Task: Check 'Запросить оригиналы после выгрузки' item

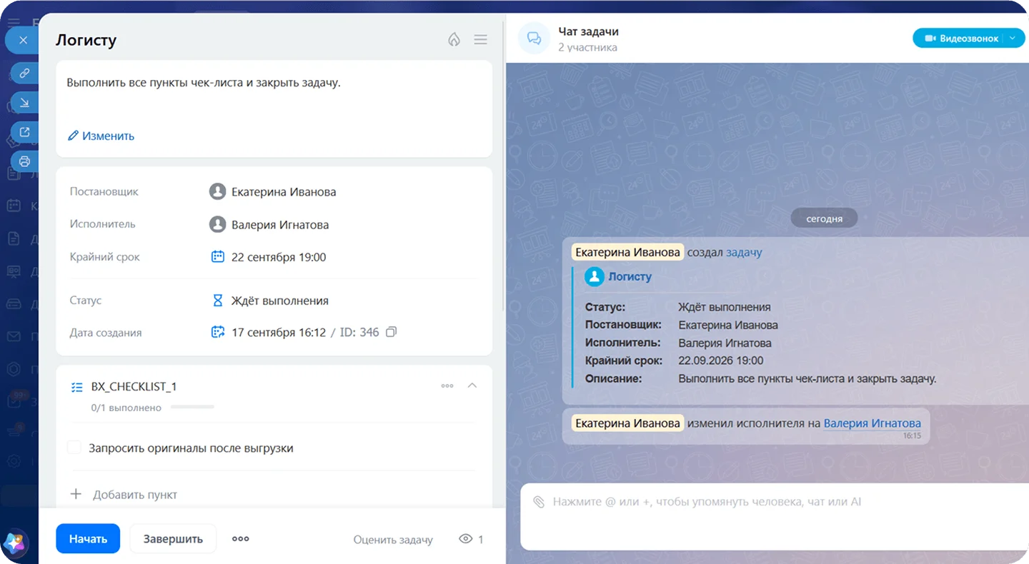Action: pyautogui.click(x=74, y=448)
